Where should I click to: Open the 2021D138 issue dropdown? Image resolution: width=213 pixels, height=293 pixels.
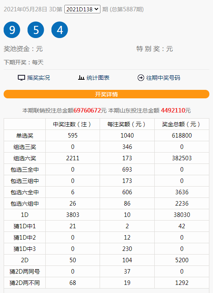tap(82, 9)
